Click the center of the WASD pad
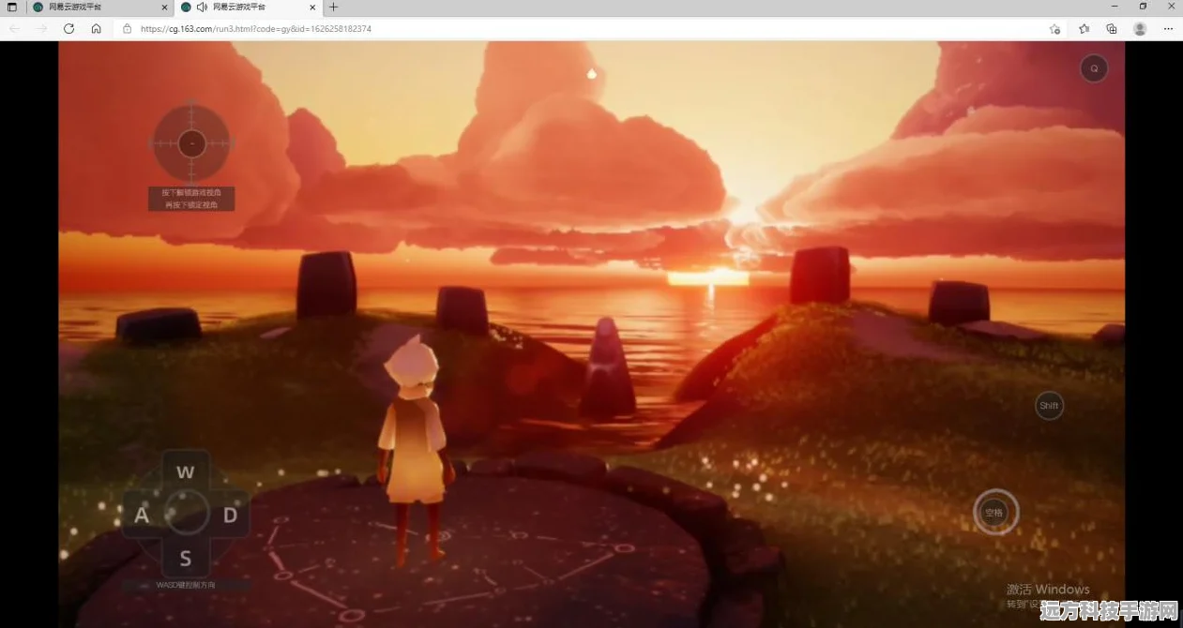This screenshot has width=1183, height=628. point(186,514)
